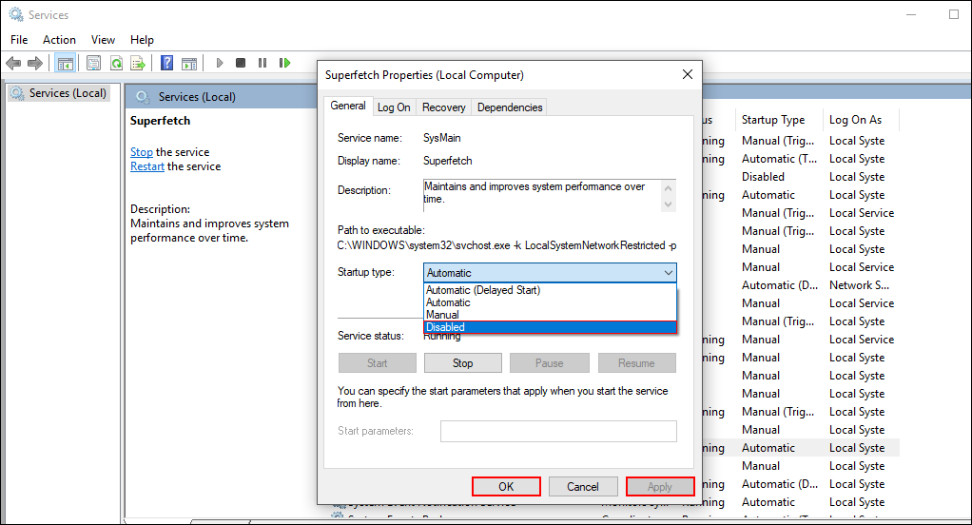Click the Services (Local) pane header
972x525 pixels.
pos(197,97)
